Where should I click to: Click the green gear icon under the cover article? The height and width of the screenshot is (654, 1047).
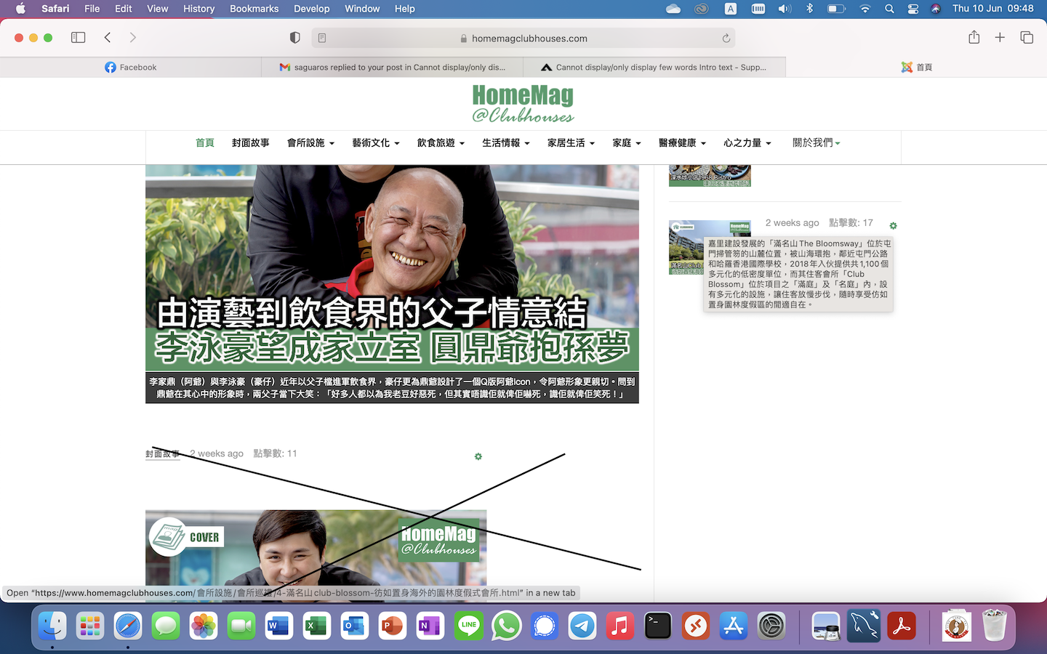[478, 456]
